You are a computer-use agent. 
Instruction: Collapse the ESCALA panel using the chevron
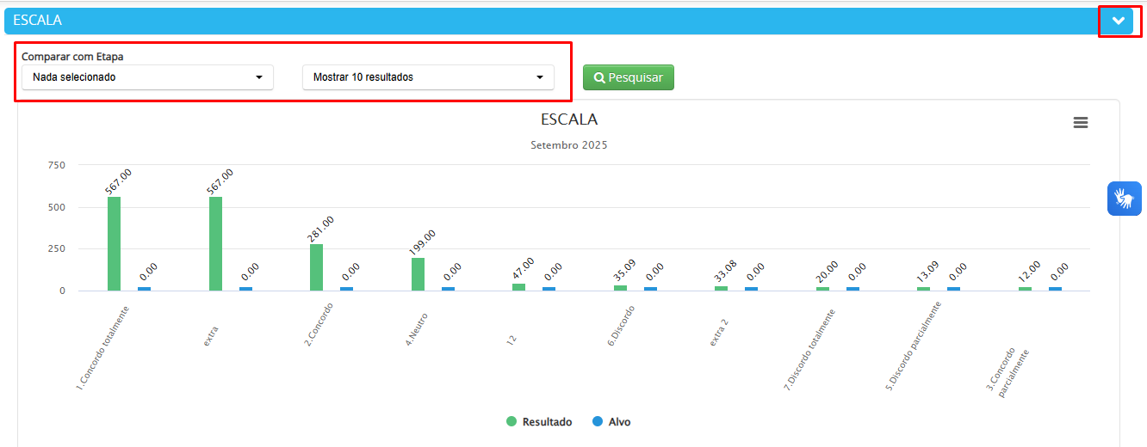coord(1119,21)
